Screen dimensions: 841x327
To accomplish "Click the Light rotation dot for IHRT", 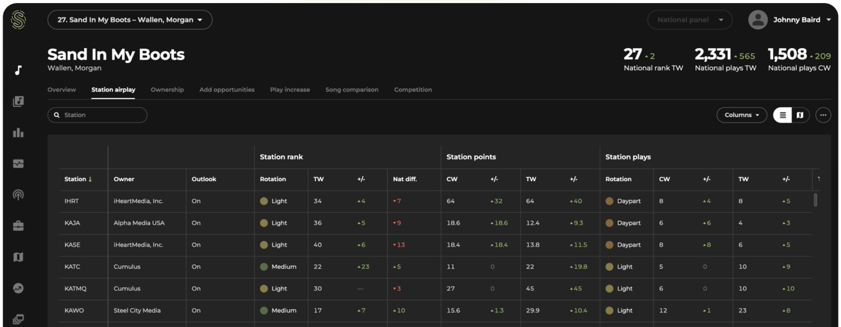I will pyautogui.click(x=264, y=201).
